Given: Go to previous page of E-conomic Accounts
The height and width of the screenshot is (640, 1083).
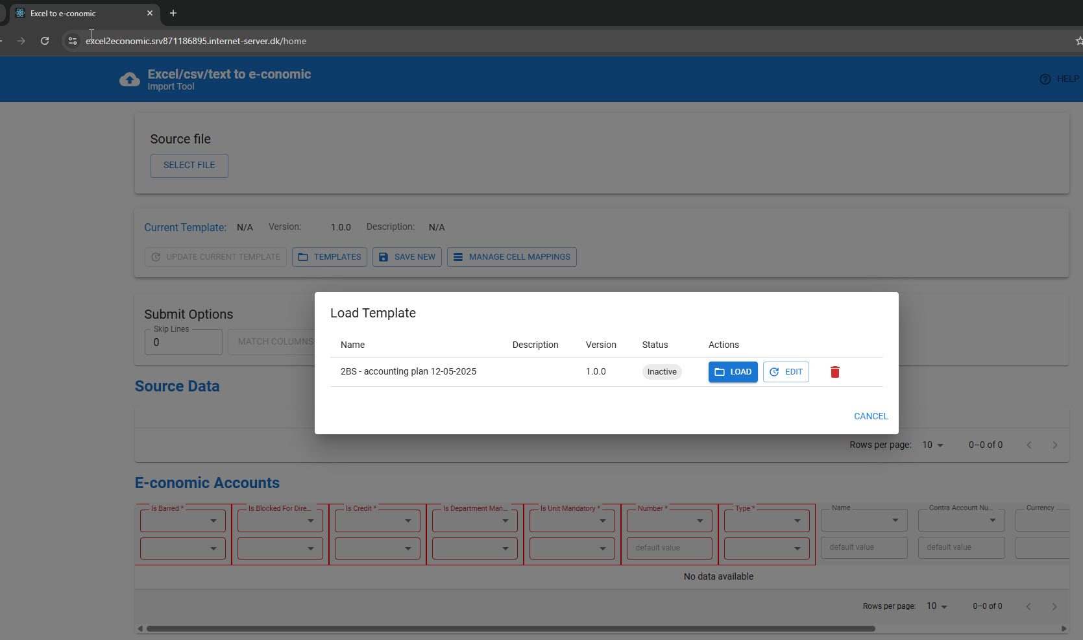Looking at the screenshot, I should pos(1028,606).
